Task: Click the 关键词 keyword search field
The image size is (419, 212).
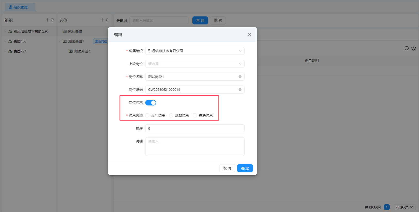Action: click(x=159, y=21)
